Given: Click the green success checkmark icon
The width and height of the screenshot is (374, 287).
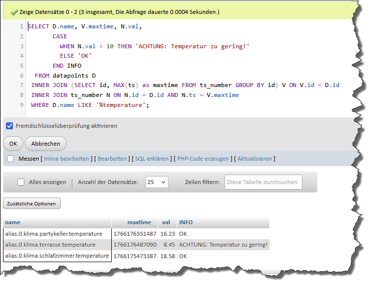Looking at the screenshot, I should pos(14,12).
